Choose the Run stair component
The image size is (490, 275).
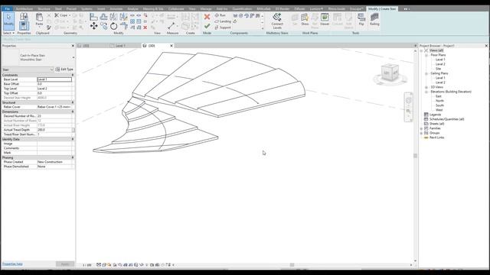(220, 15)
